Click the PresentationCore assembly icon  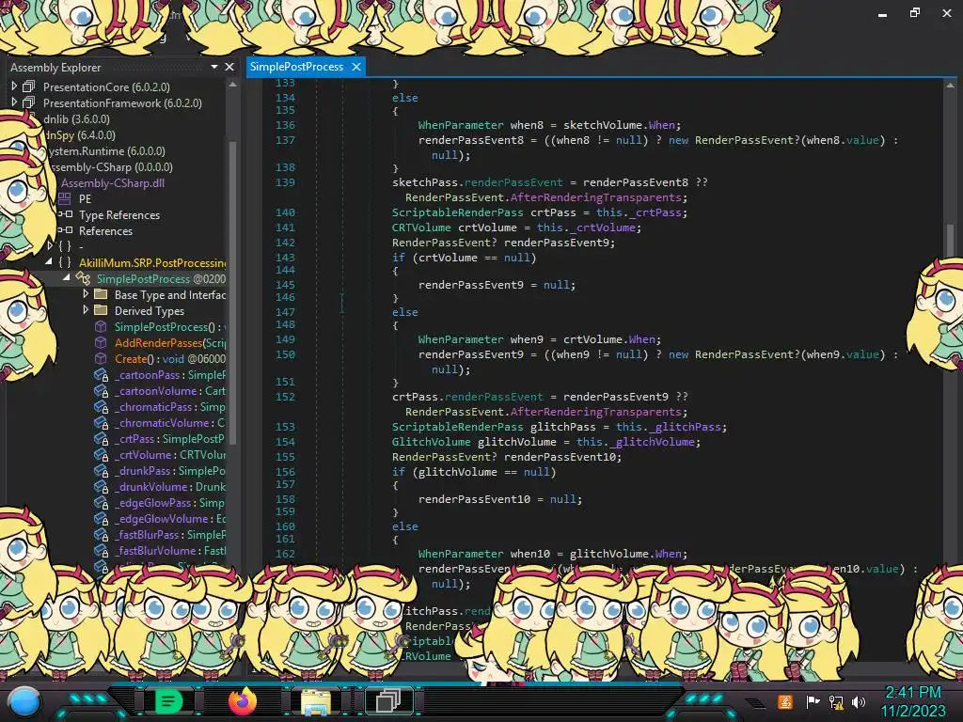point(29,86)
